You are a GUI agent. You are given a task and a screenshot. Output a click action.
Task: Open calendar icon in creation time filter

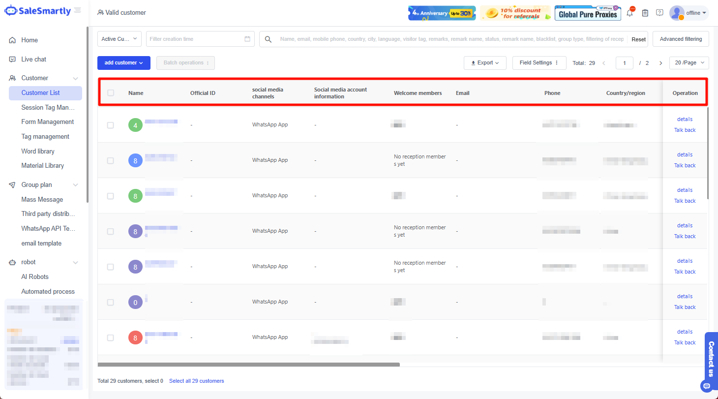tap(247, 39)
